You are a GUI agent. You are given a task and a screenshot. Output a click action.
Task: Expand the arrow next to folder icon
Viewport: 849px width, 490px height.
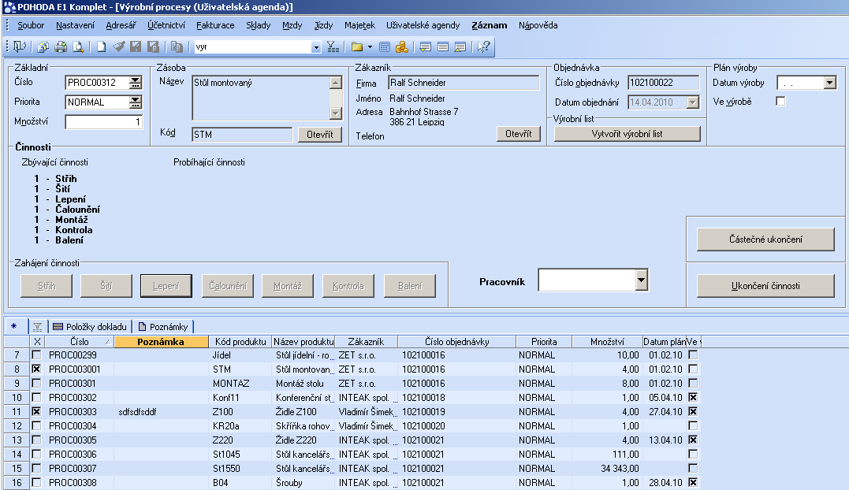click(x=370, y=47)
